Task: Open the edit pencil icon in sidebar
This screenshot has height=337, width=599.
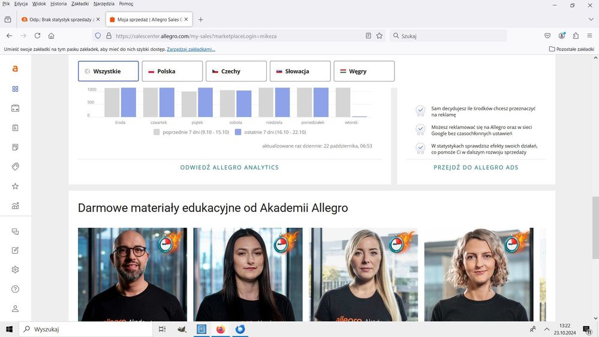Action: point(15,251)
